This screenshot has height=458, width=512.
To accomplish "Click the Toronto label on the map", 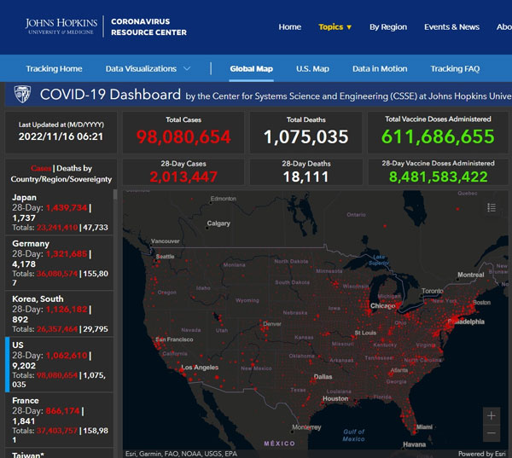I will pyautogui.click(x=433, y=291).
